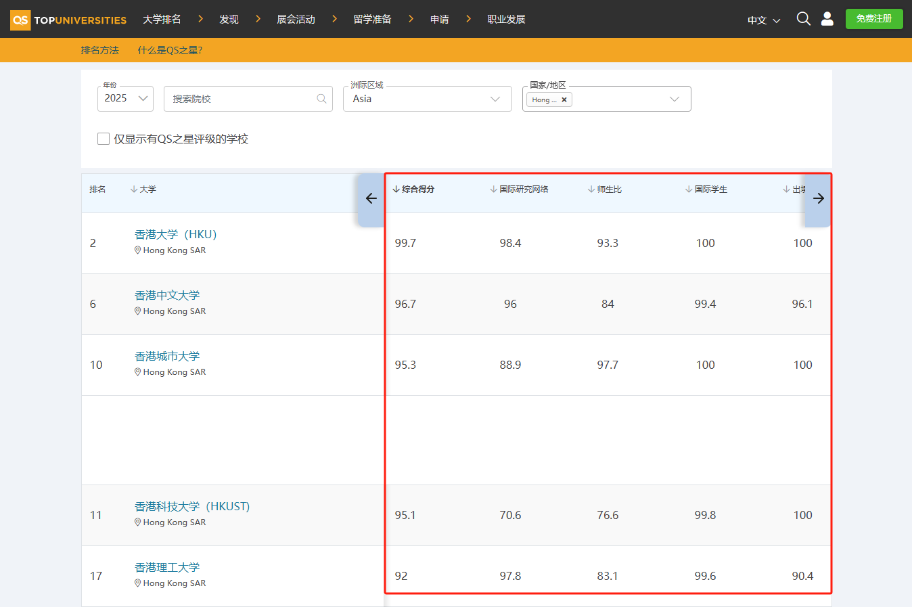Open the 职业发展 menu

click(506, 19)
